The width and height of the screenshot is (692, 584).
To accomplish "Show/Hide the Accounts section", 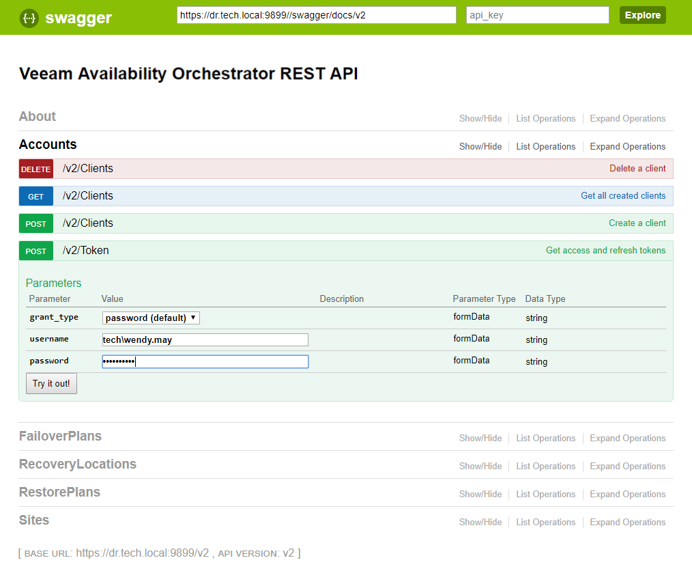I will pos(480,146).
